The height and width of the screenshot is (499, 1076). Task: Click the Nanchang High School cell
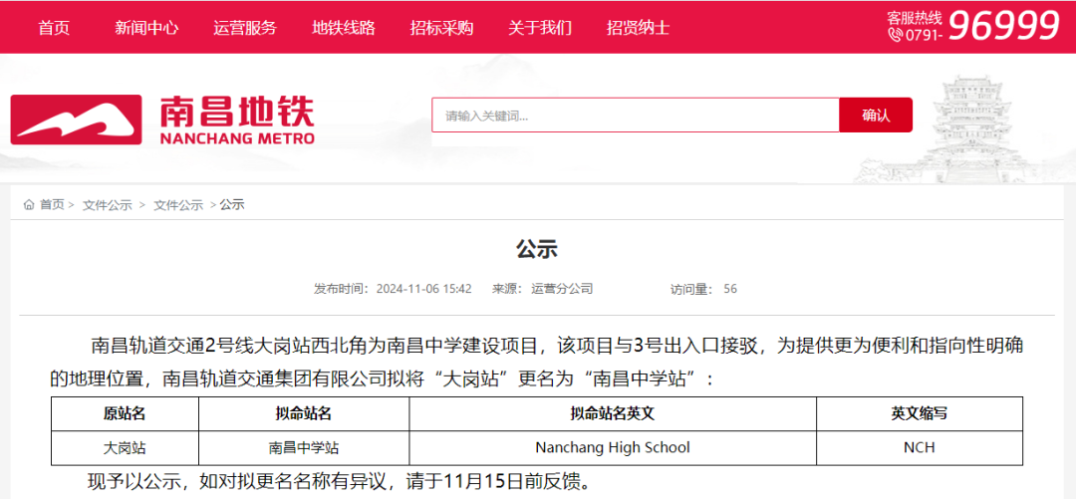[x=612, y=447]
